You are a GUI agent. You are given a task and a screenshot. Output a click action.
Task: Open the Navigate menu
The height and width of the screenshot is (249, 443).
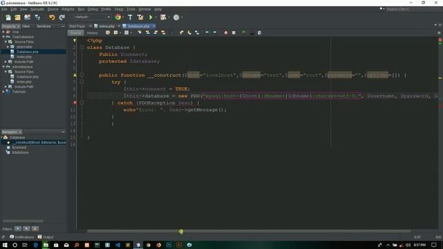click(37, 9)
